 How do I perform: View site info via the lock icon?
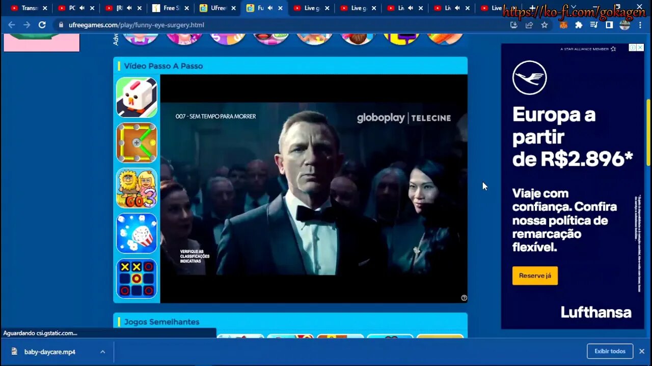(61, 25)
